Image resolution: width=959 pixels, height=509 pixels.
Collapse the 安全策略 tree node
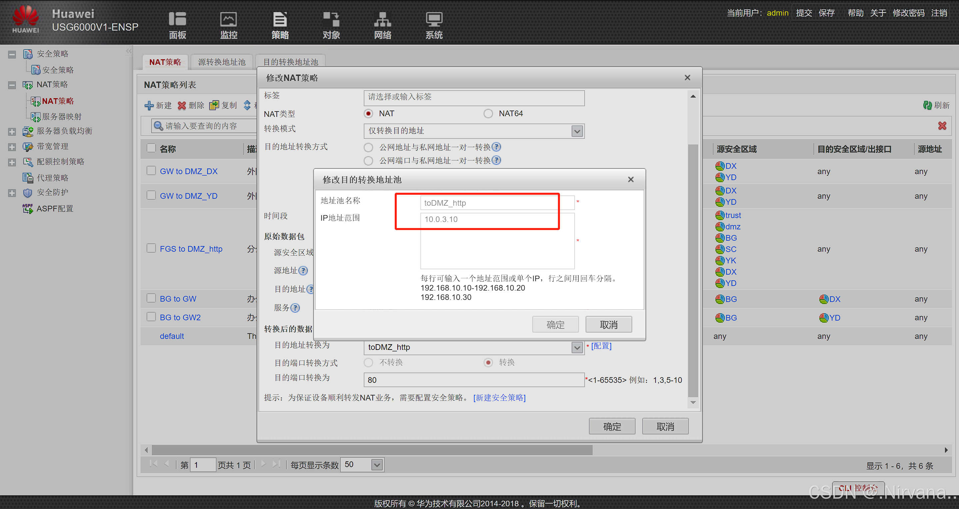(12, 54)
